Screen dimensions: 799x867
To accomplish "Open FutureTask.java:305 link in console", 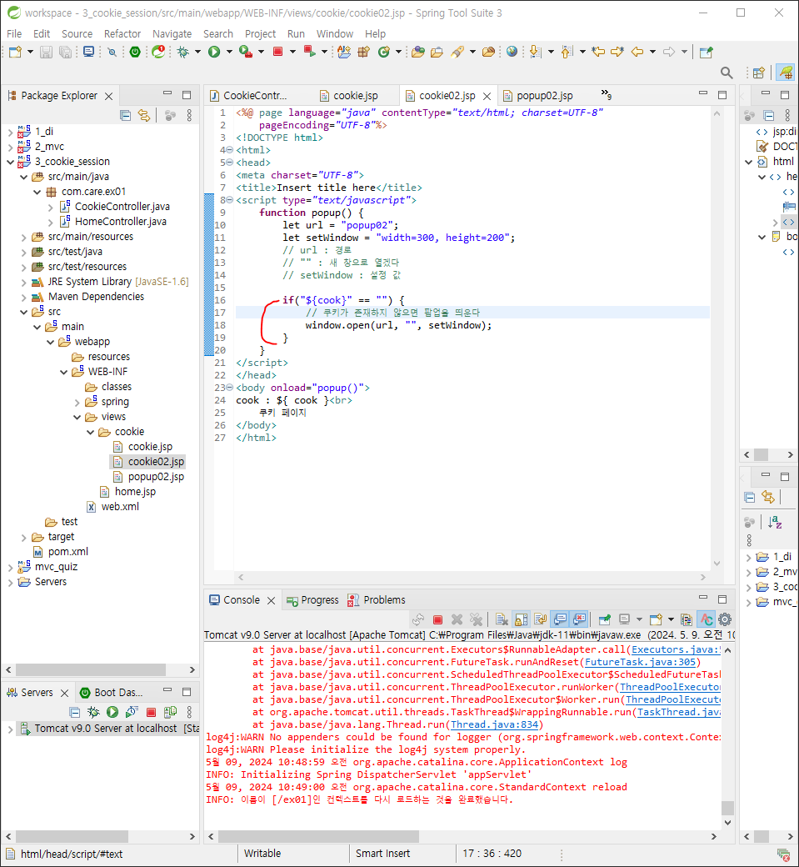I will [x=640, y=662].
